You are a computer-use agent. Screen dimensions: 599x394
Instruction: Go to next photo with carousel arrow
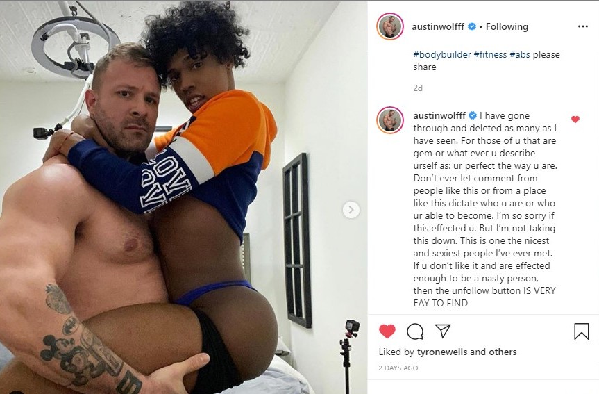pos(351,210)
